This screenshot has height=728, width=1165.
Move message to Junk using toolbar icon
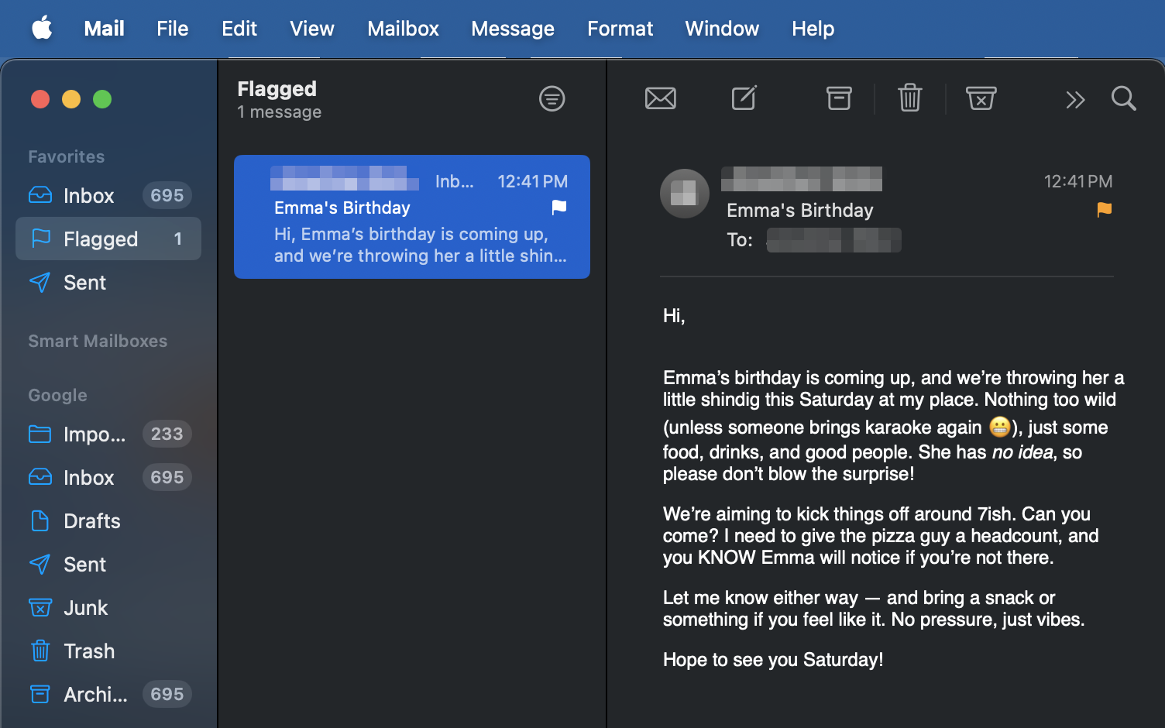pos(981,98)
